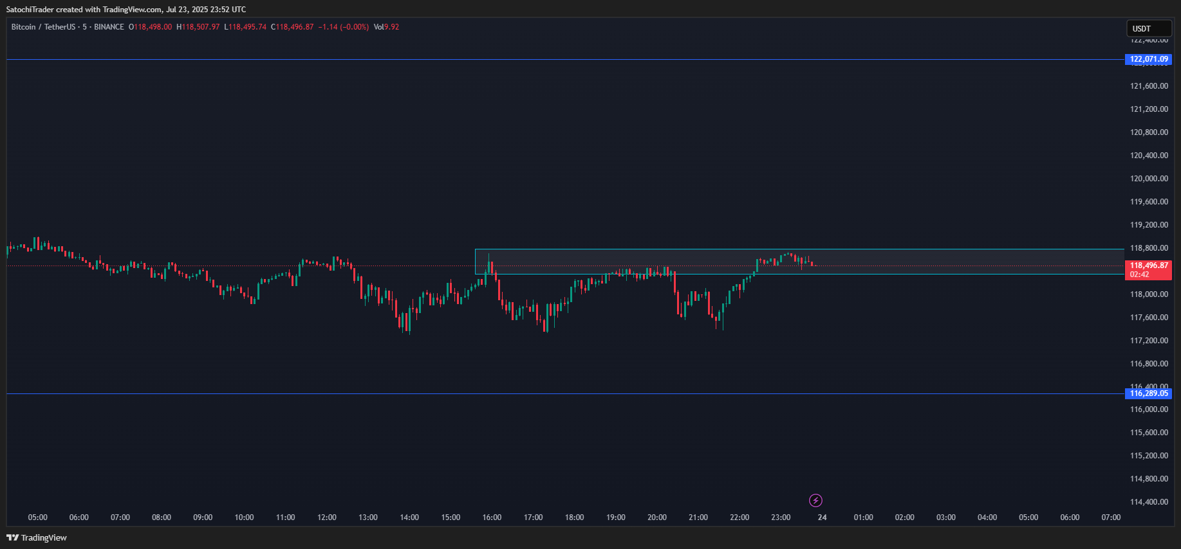Click the TradingView logo at bottom left

(x=37, y=537)
